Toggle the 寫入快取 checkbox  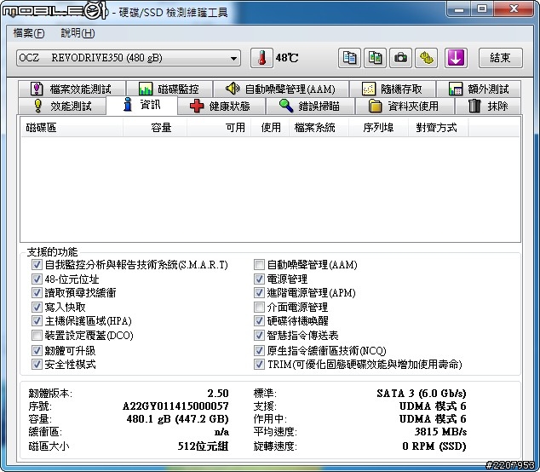point(37,307)
